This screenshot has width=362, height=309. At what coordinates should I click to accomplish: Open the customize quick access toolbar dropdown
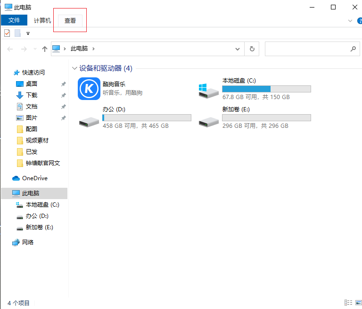click(x=28, y=33)
